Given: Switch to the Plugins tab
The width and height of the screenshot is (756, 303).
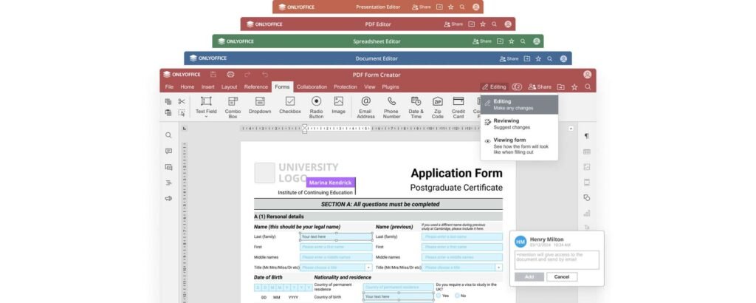Looking at the screenshot, I should pos(390,87).
